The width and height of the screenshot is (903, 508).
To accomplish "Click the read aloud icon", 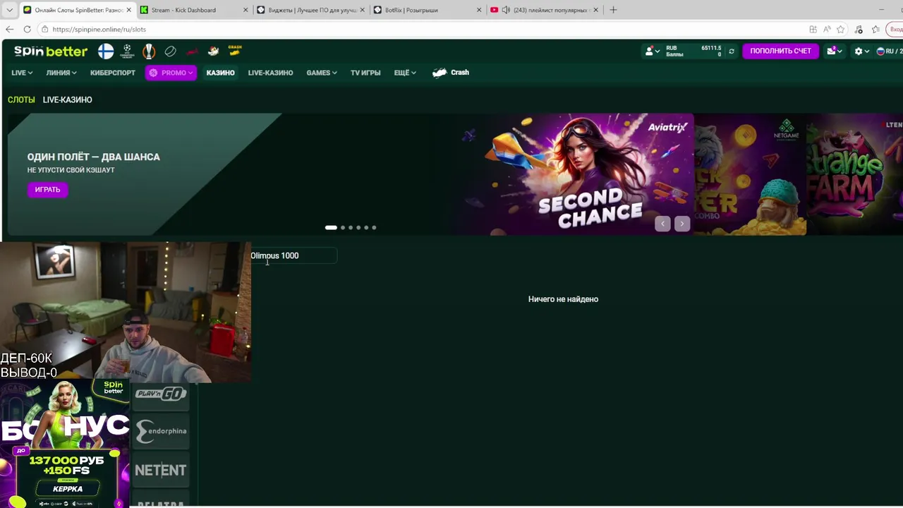I will tap(827, 29).
